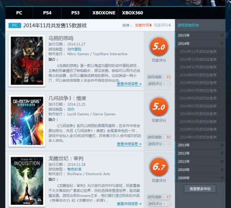Click the 游民指数 90 pill
The image size is (231, 208).
click(x=159, y=137)
